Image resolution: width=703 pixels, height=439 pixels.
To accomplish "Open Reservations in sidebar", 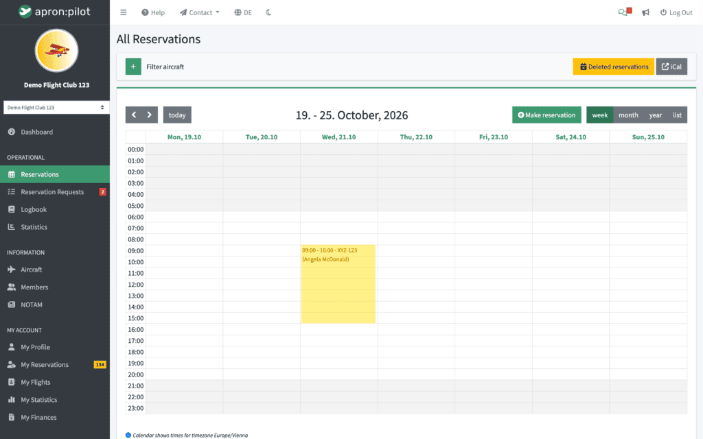I will [55, 174].
